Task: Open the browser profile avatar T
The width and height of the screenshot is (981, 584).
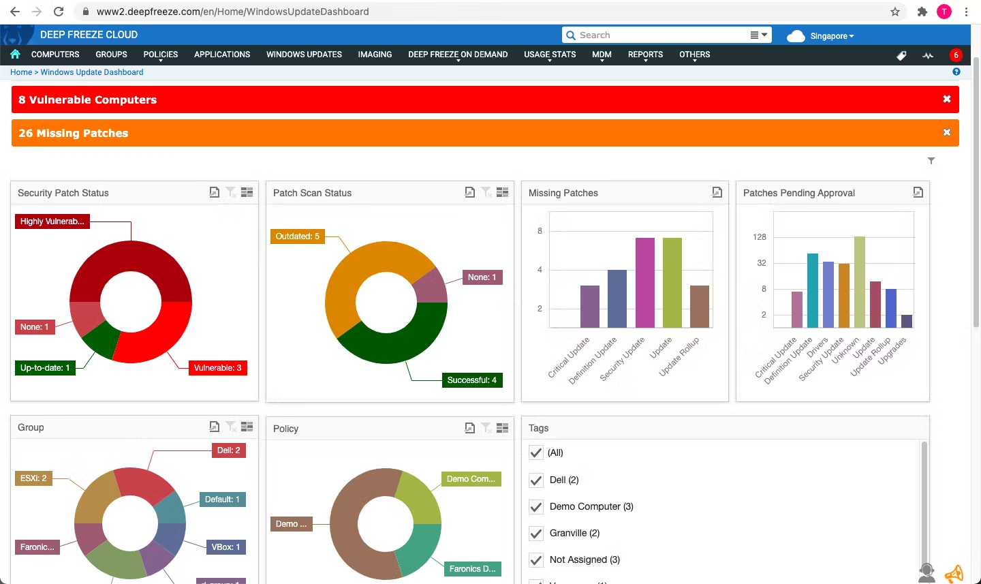Action: click(x=944, y=12)
